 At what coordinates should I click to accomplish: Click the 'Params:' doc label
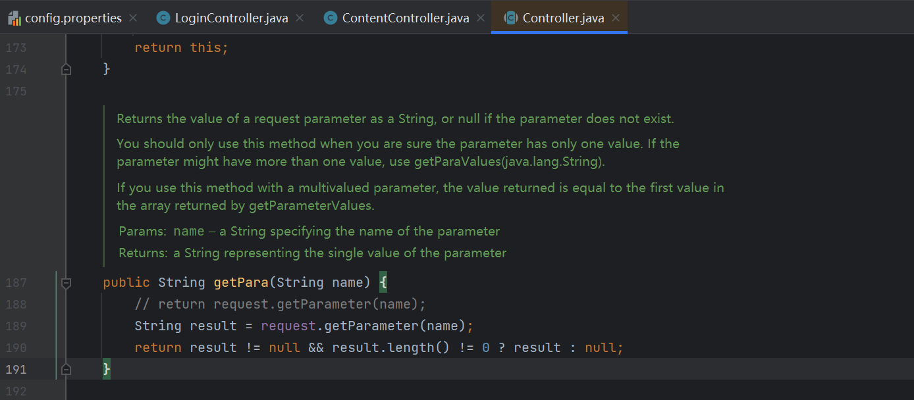(x=144, y=232)
